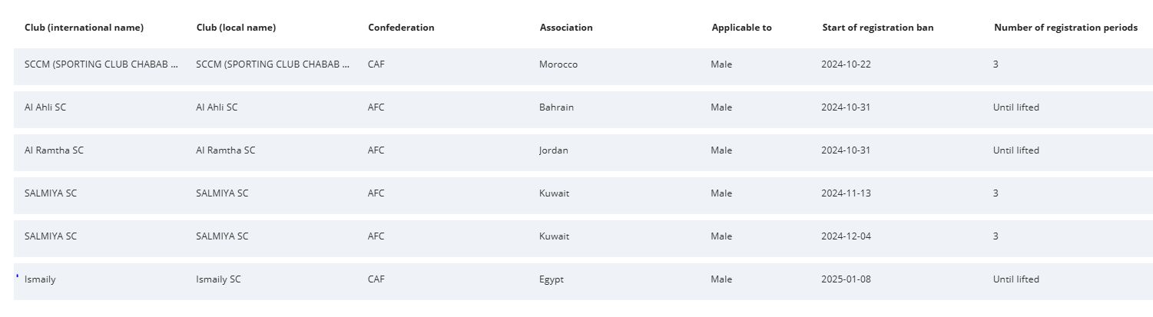Click Al Ahli SC in local name column
Screen dimensions: 1153x317
[217, 107]
